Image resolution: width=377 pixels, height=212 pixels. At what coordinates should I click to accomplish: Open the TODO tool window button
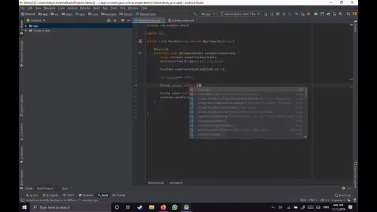(x=68, y=195)
